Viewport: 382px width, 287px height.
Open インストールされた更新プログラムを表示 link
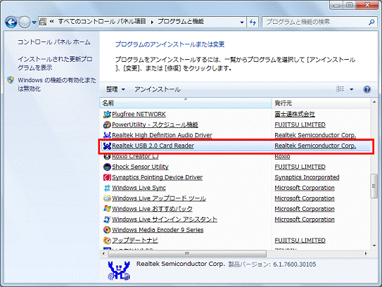[x=55, y=63]
